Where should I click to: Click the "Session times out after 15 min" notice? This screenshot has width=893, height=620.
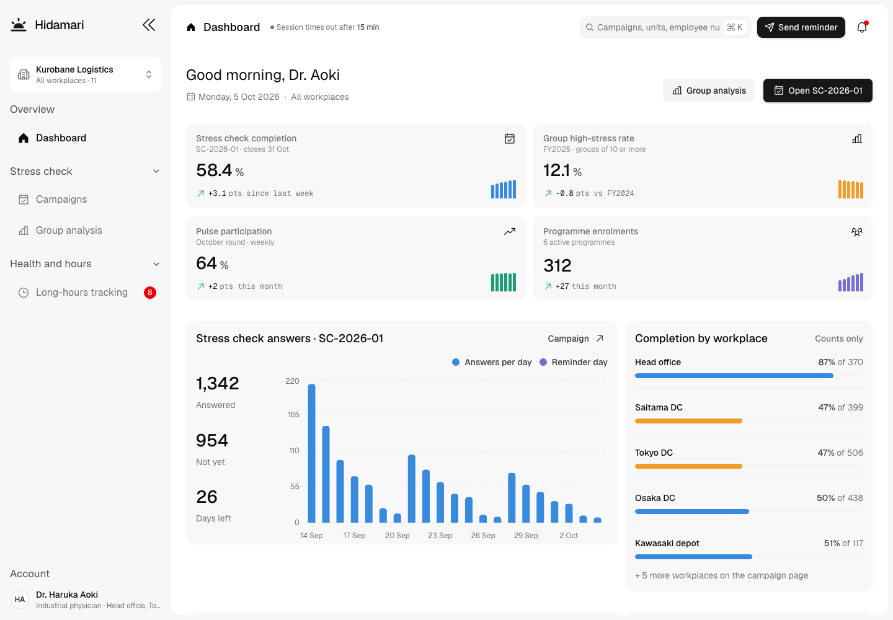pos(324,27)
